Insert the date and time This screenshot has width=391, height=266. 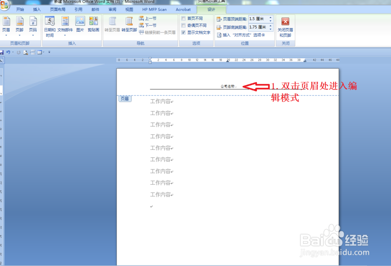tap(49, 25)
